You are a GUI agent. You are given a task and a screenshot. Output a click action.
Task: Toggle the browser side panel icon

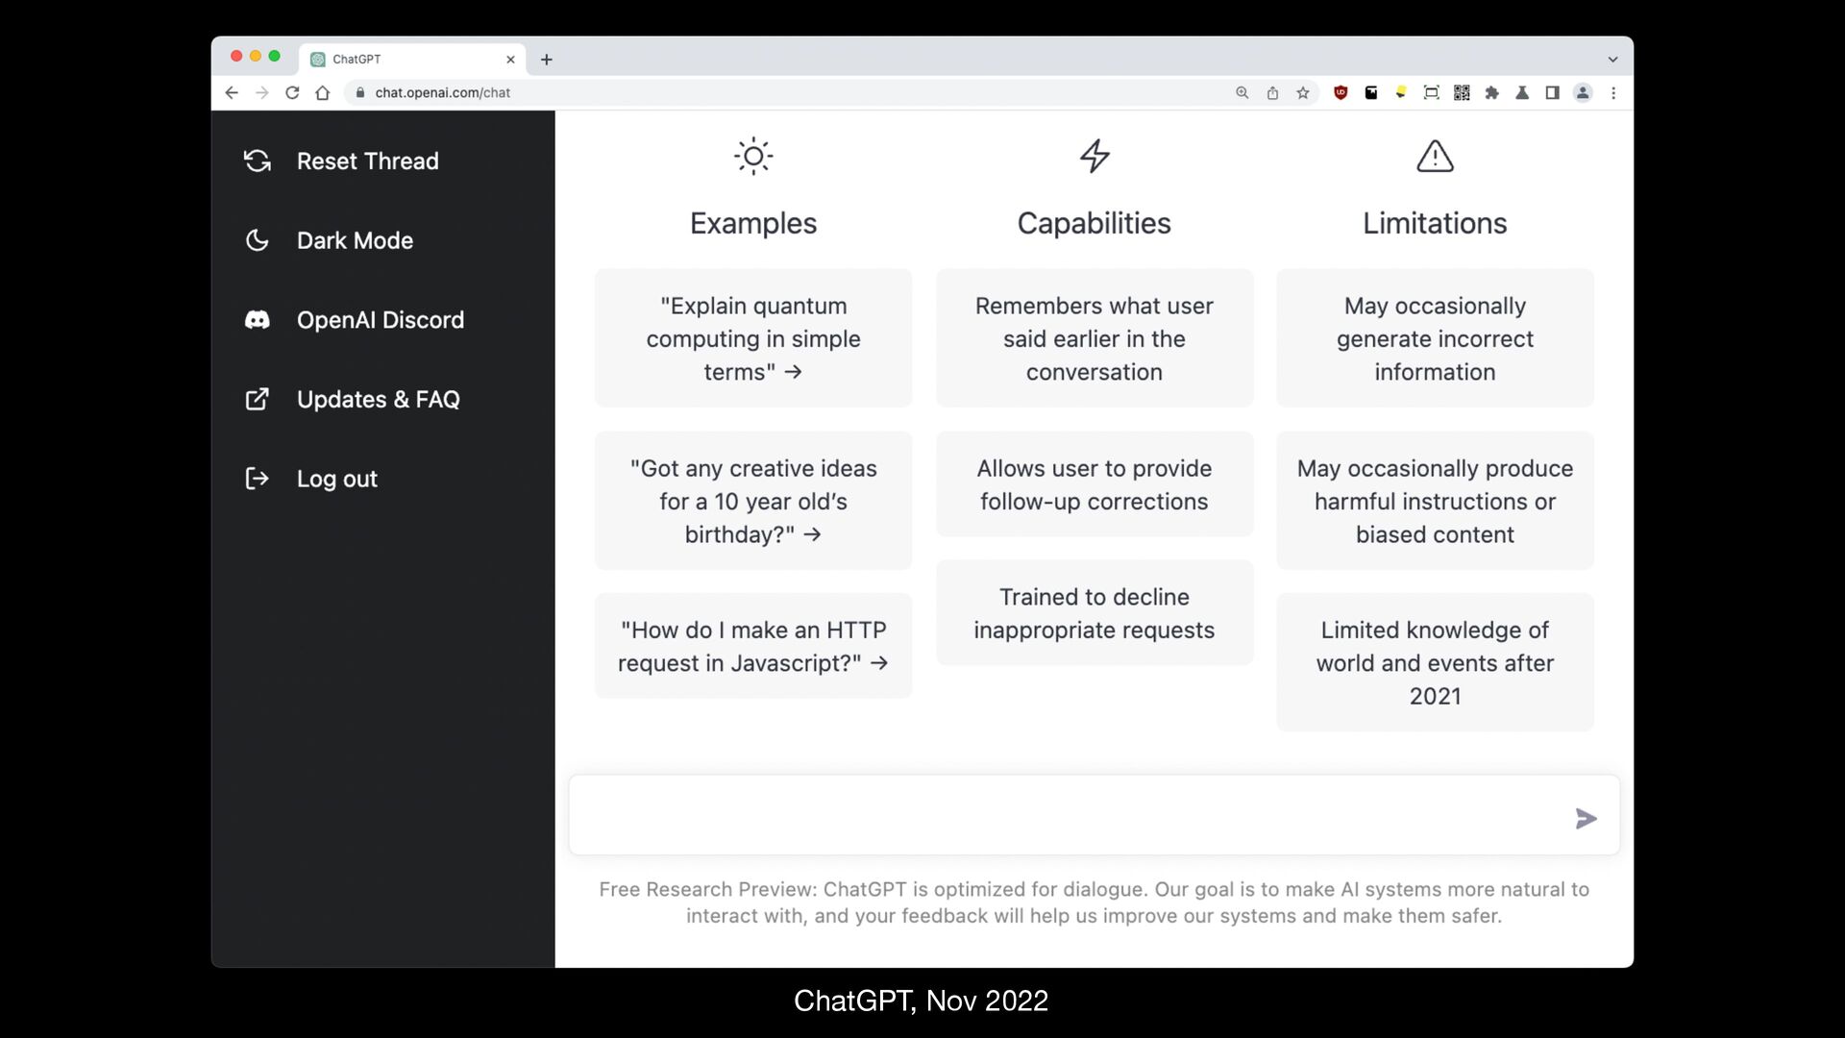[1552, 92]
